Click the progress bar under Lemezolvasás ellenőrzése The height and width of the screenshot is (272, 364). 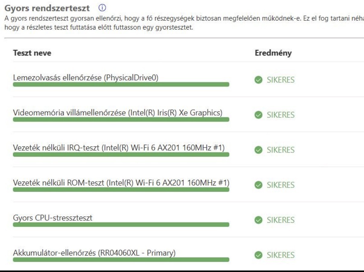(121, 85)
